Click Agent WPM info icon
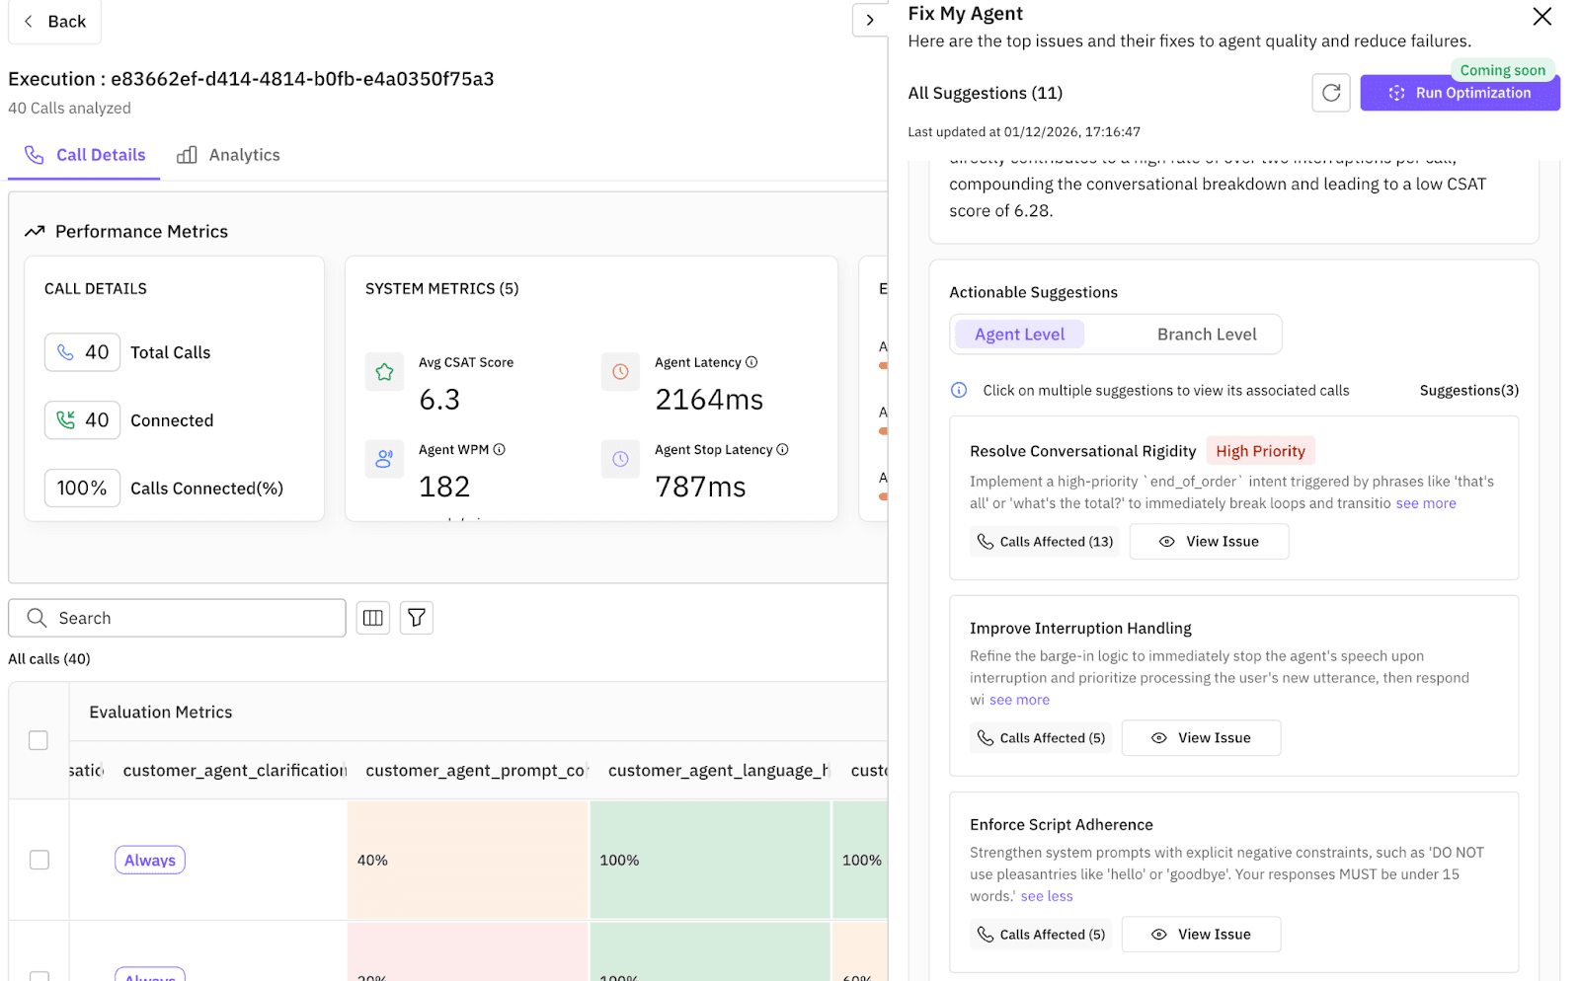The image size is (1580, 981). pos(500,449)
